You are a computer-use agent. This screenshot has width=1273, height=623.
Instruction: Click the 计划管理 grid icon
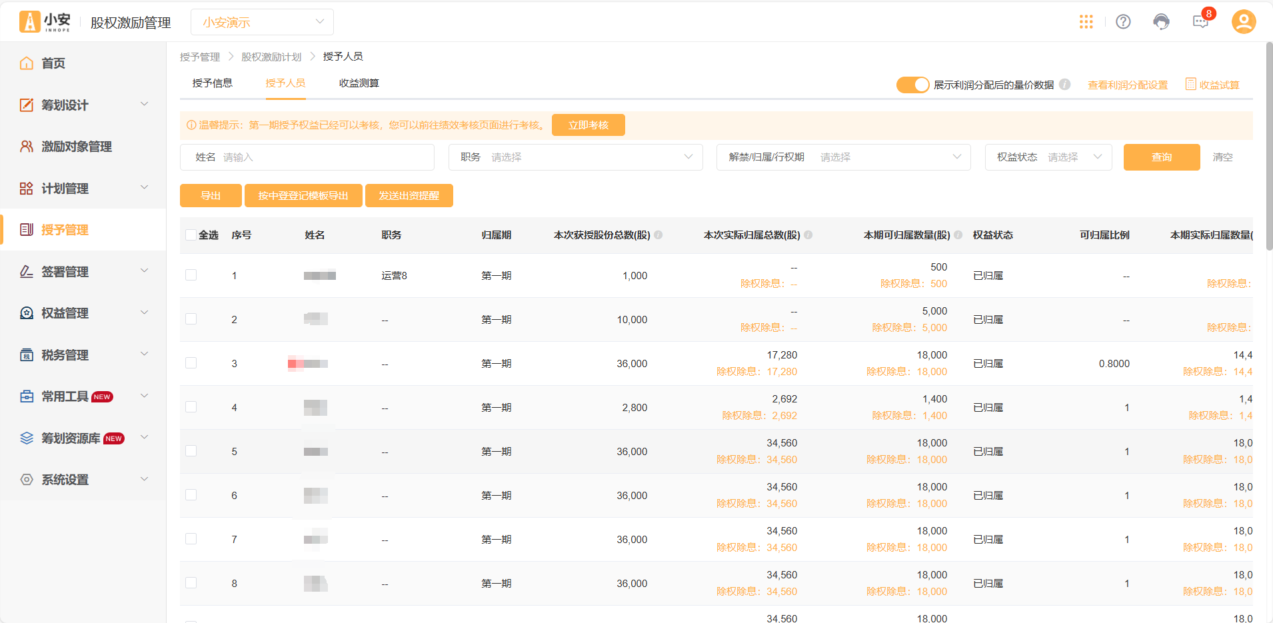point(27,189)
